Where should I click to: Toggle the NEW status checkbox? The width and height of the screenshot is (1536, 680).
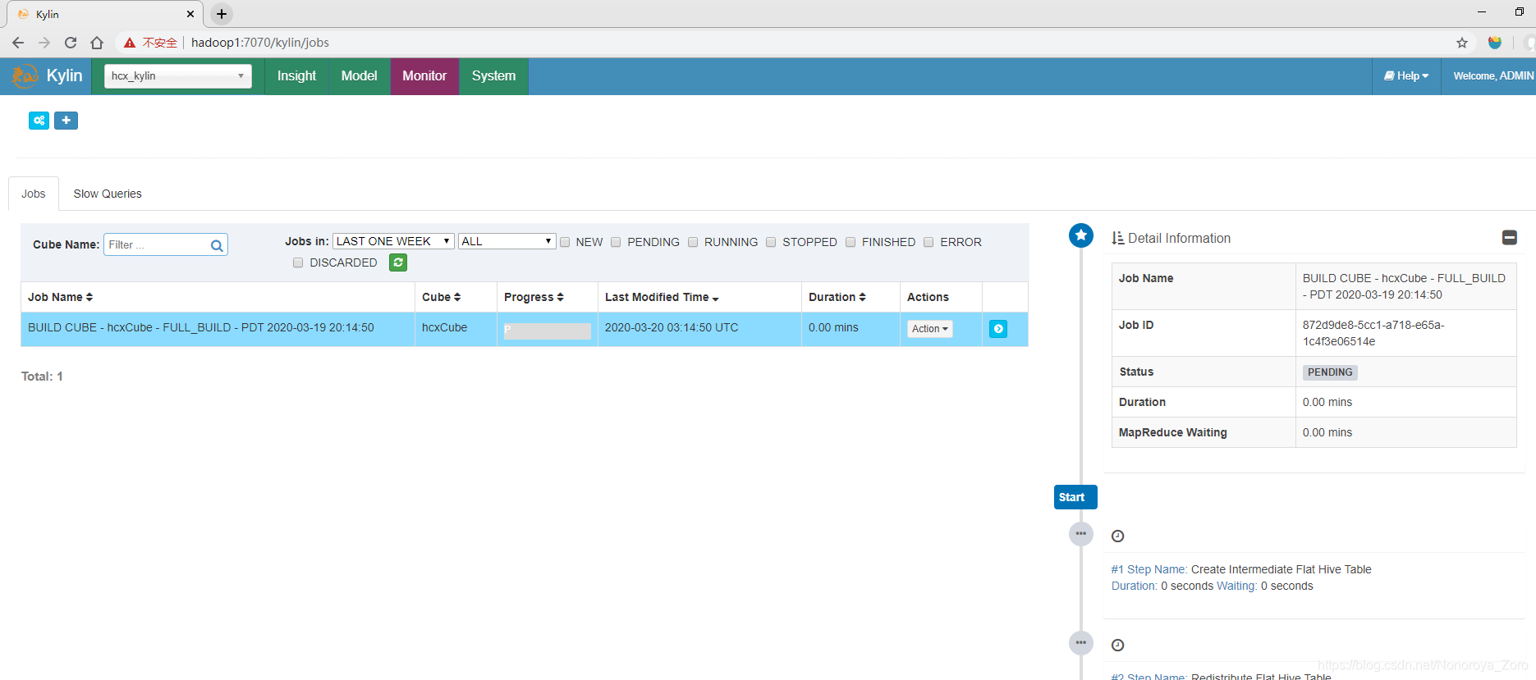[x=565, y=242]
